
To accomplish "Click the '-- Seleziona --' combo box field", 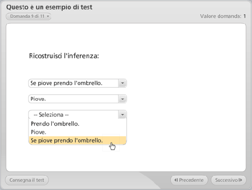I will [77, 115].
